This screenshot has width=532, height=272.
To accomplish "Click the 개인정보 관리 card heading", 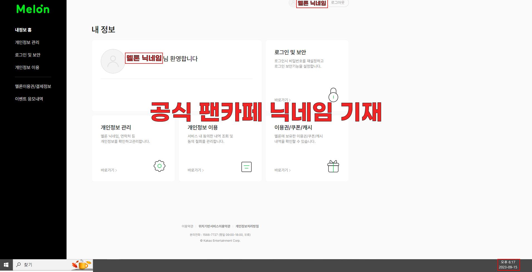I will [x=116, y=128].
